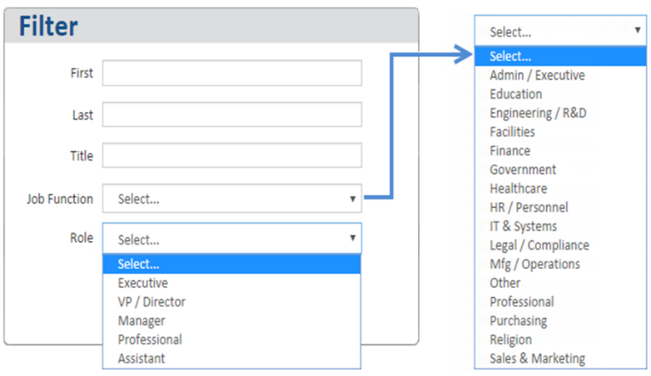
Task: Choose Legal / Compliance option
Action: pyautogui.click(x=560, y=245)
